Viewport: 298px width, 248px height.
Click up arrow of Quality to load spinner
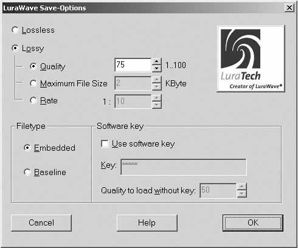pyautogui.click(x=241, y=187)
